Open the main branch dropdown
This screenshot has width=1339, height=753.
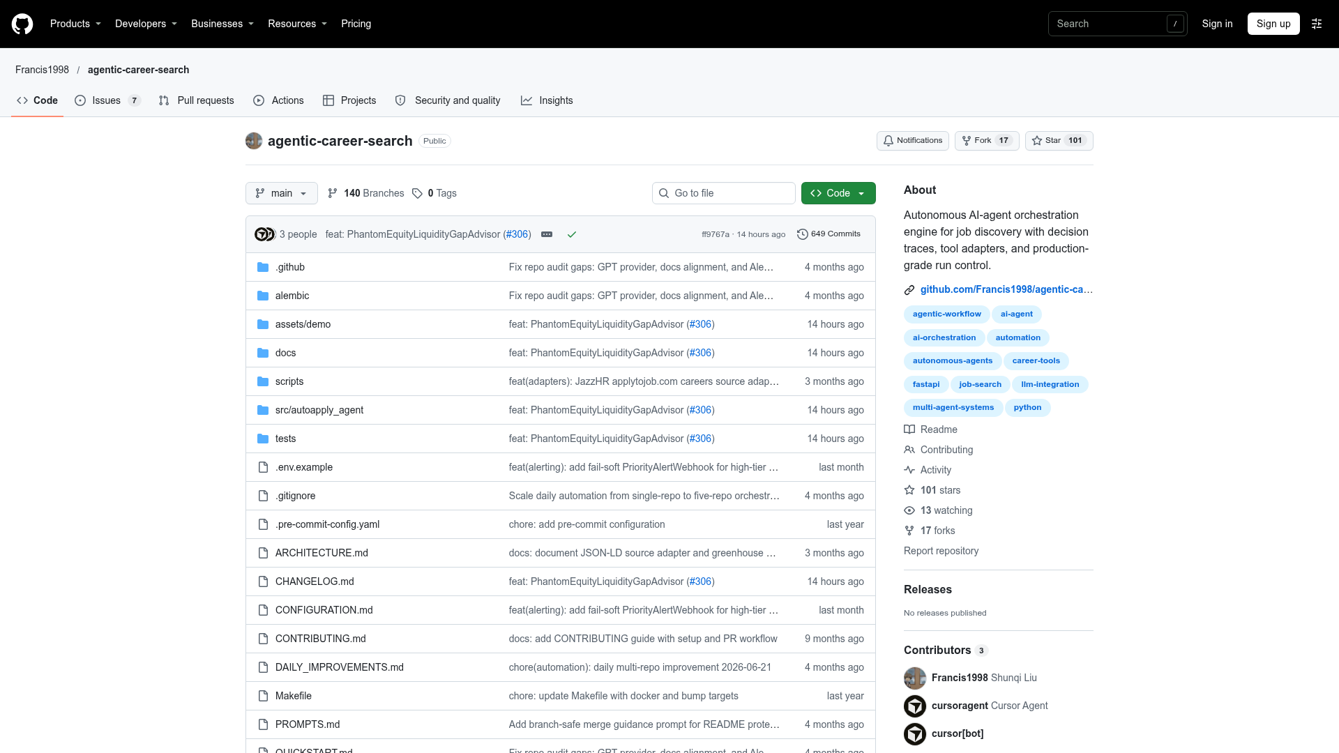pyautogui.click(x=282, y=193)
